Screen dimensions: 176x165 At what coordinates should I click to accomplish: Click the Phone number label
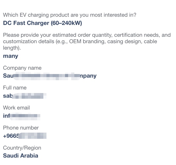(21, 128)
